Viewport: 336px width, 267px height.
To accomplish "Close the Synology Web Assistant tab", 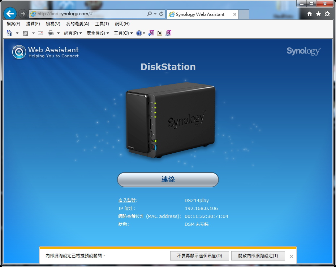I will point(234,14).
